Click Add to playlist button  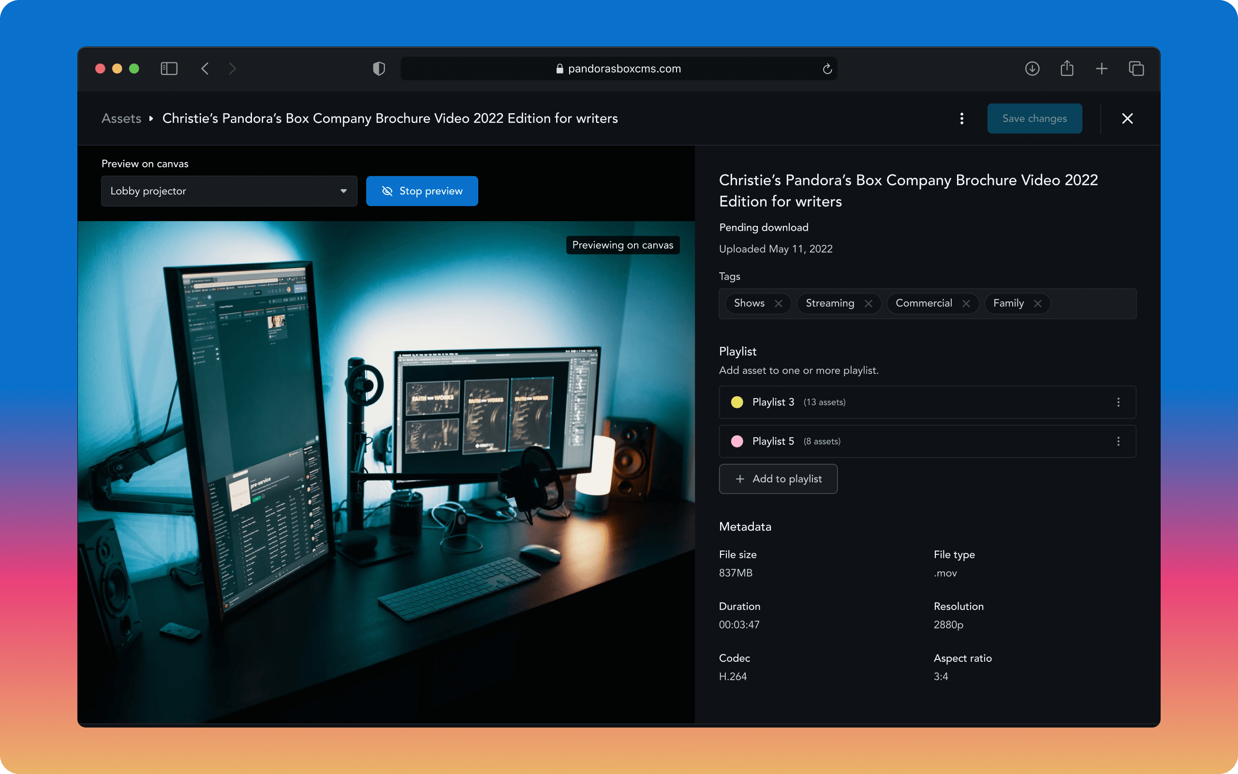[778, 478]
